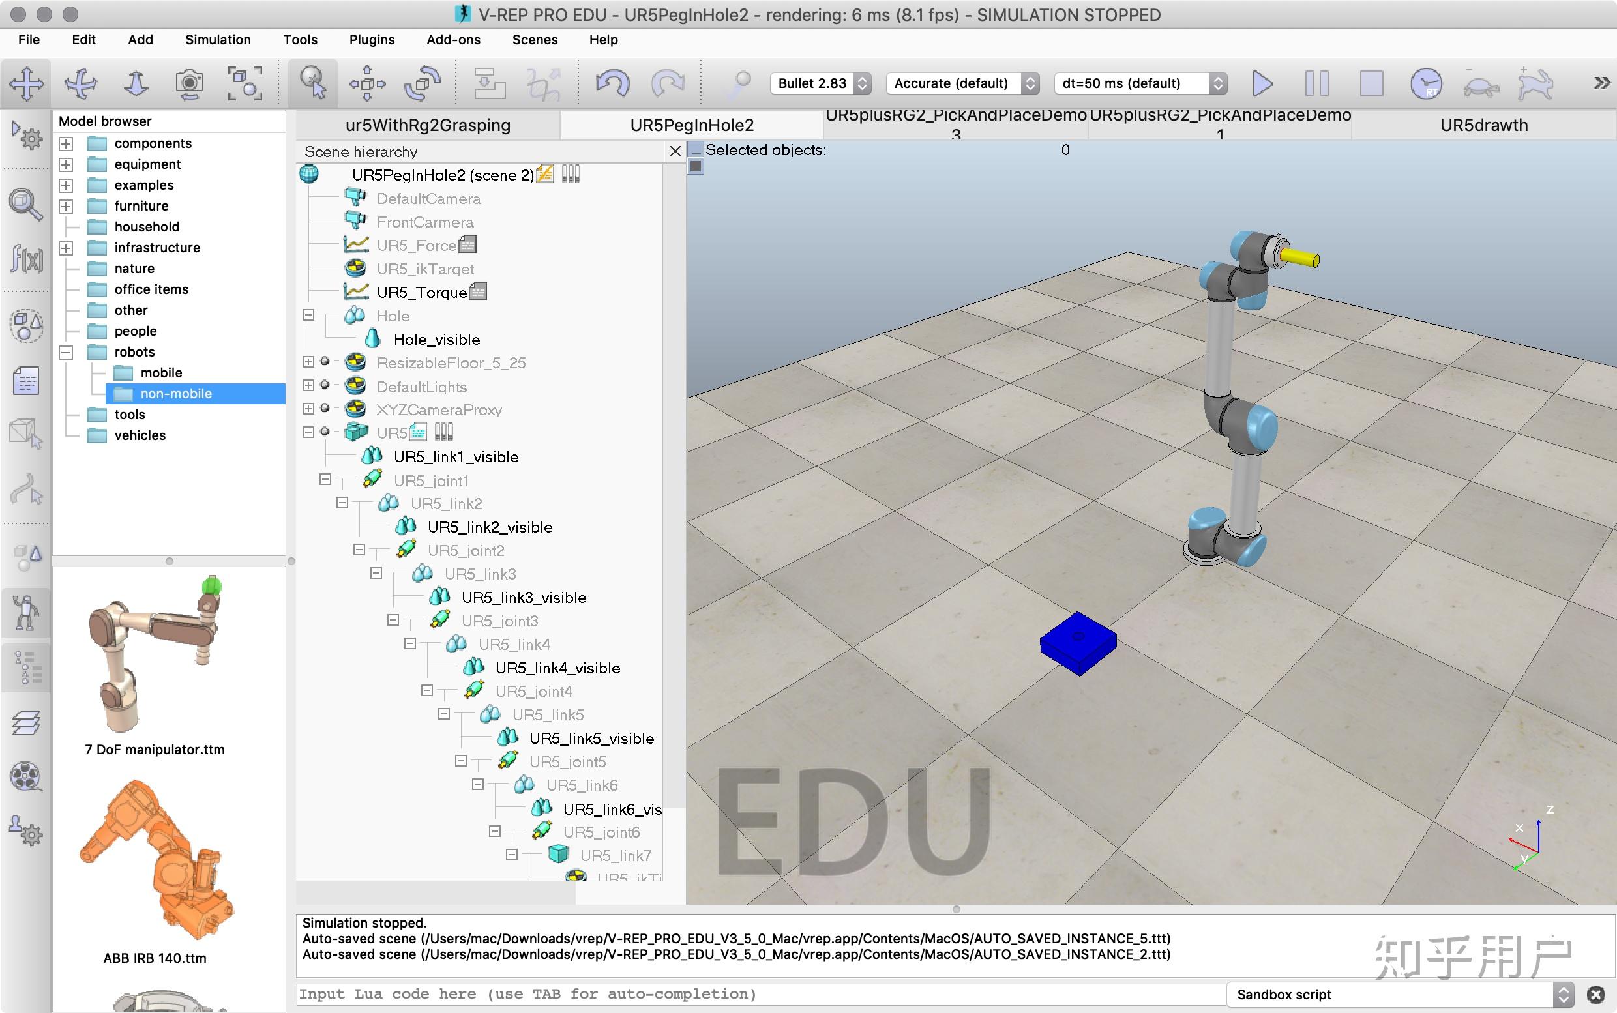Image resolution: width=1617 pixels, height=1013 pixels.
Task: Activate object/item shift tool
Action: [366, 83]
